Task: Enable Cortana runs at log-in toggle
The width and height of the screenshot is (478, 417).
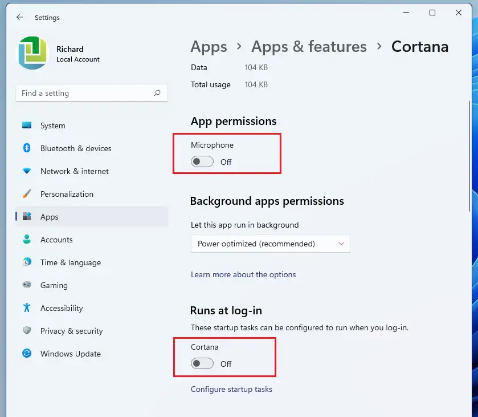Action: 202,363
